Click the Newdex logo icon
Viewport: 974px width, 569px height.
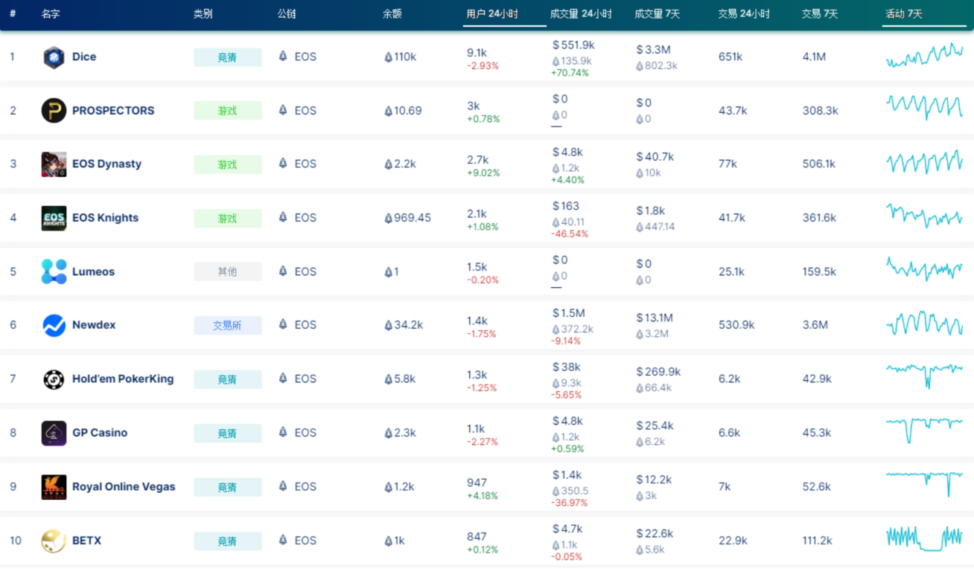click(54, 325)
